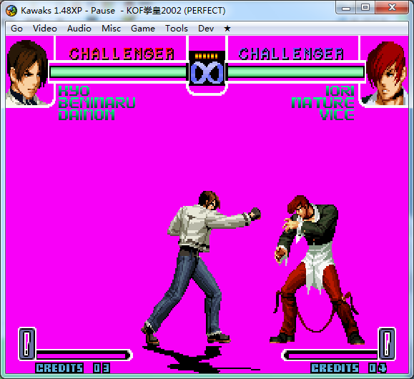Click the Kawaks application icon in title bar
The width and height of the screenshot is (414, 379).
point(11,11)
